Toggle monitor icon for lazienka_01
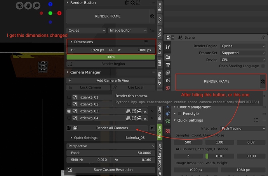 (69, 97)
